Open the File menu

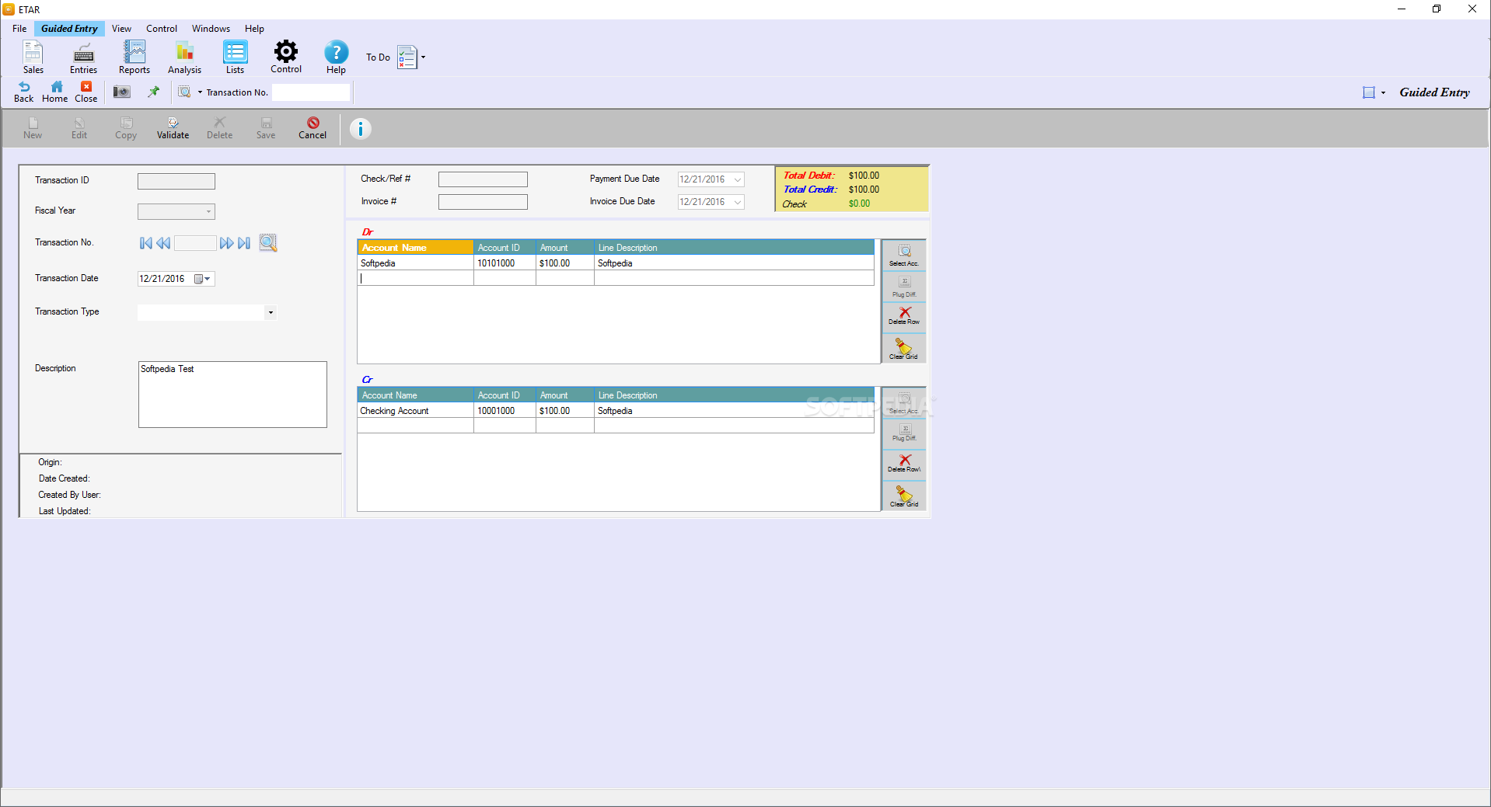tap(19, 29)
